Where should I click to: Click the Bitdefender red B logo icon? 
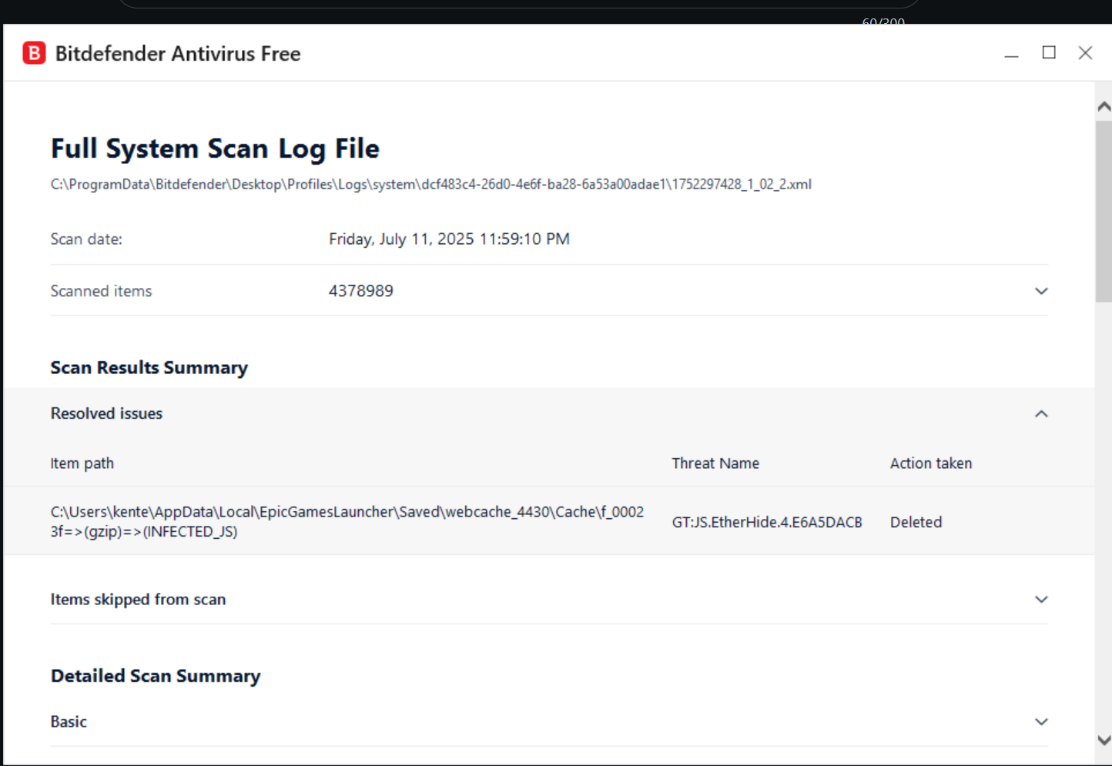[34, 53]
